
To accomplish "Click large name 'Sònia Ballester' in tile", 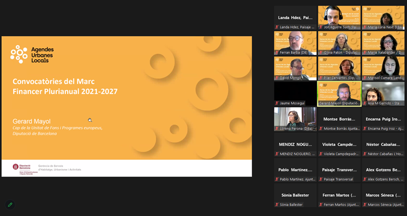I will click(296, 195).
